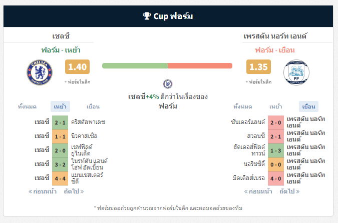Open the Chelsea 2-1 Crystal Palace result
Screen dimensions: 338x223
[x=60, y=122]
